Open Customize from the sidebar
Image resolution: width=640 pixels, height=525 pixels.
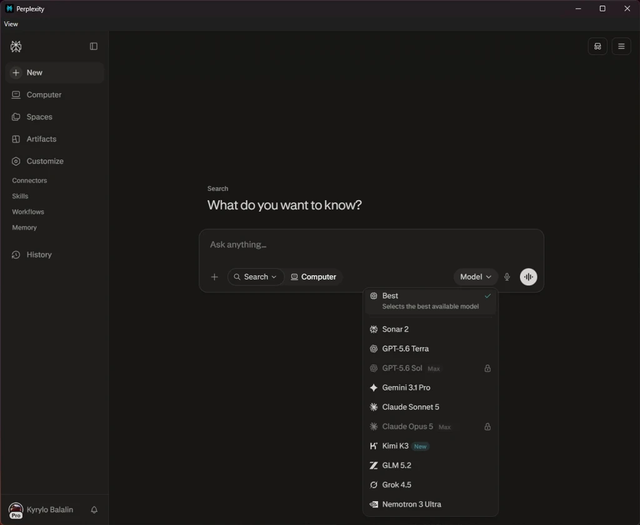click(55, 161)
